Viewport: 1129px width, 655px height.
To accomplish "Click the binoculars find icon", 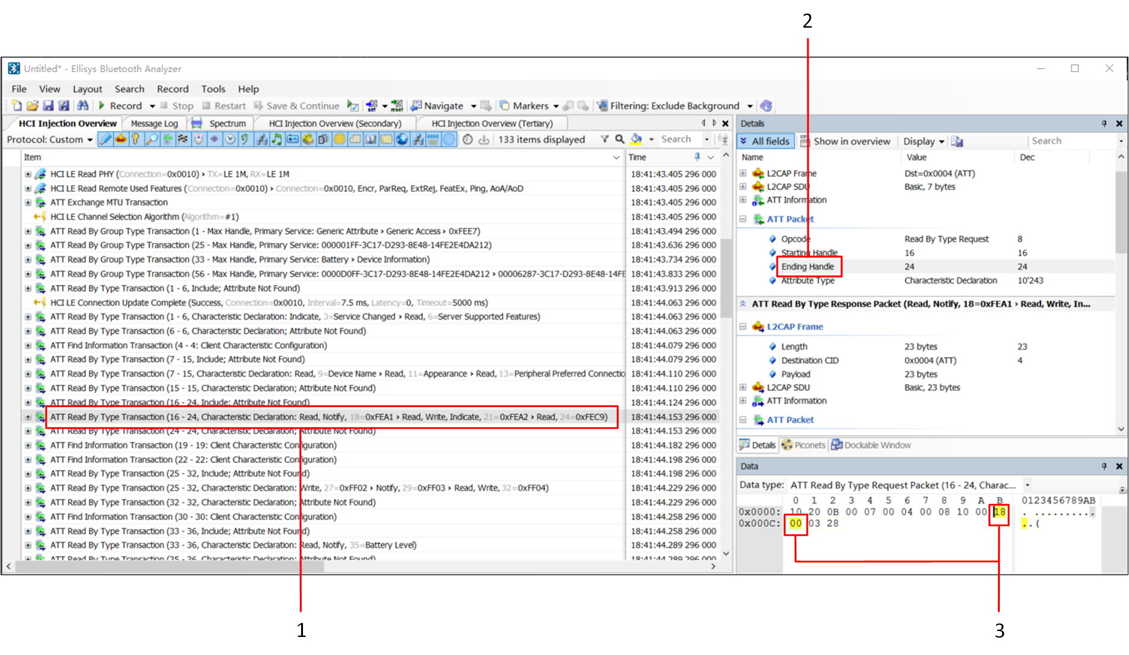I will point(82,106).
